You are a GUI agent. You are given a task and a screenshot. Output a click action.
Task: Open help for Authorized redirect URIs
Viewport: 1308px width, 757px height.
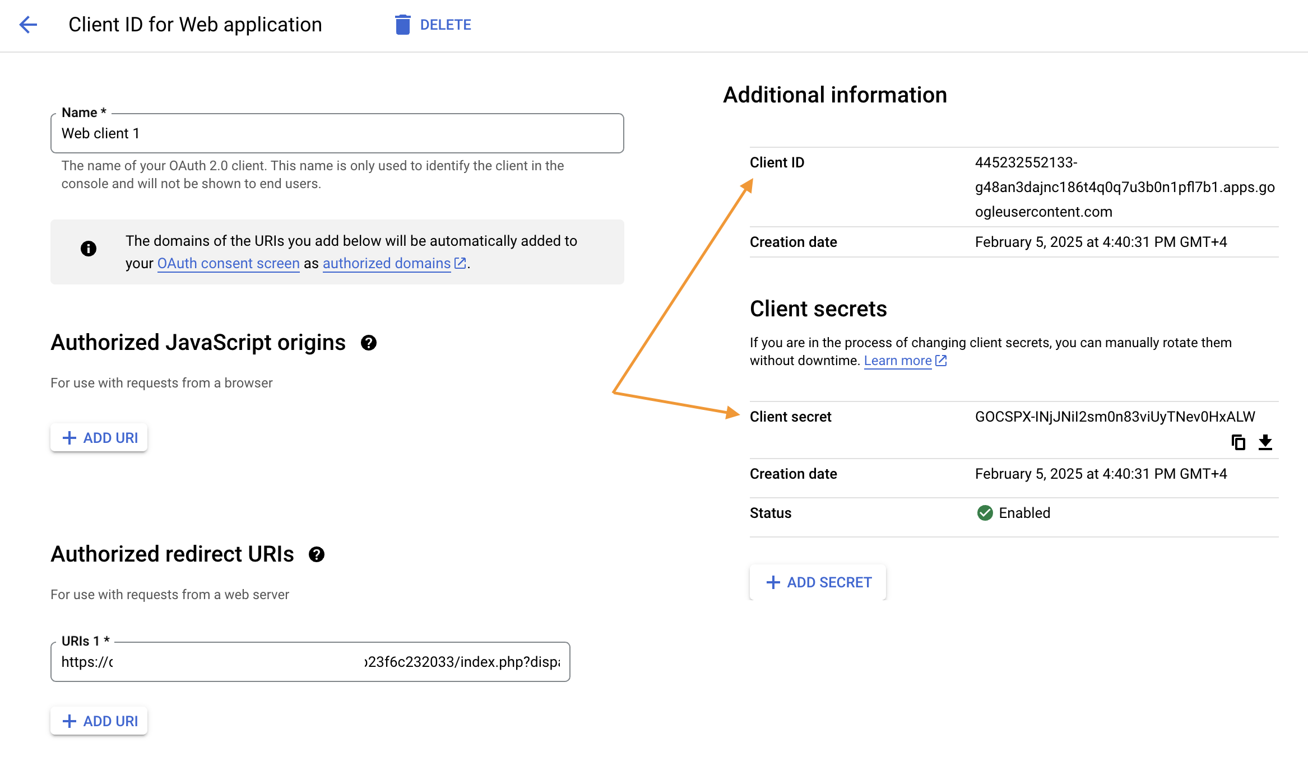(x=317, y=554)
